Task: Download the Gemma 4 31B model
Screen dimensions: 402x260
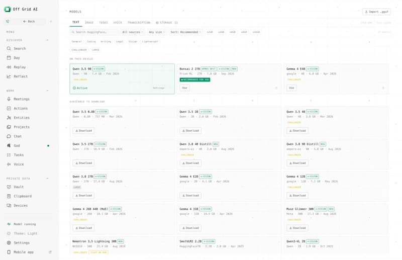Action: pyautogui.click(x=190, y=228)
